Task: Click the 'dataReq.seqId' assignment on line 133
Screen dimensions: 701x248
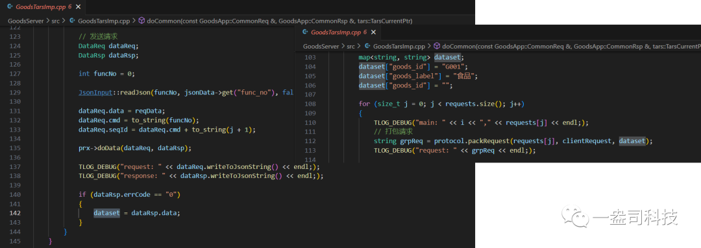Action: [167, 130]
